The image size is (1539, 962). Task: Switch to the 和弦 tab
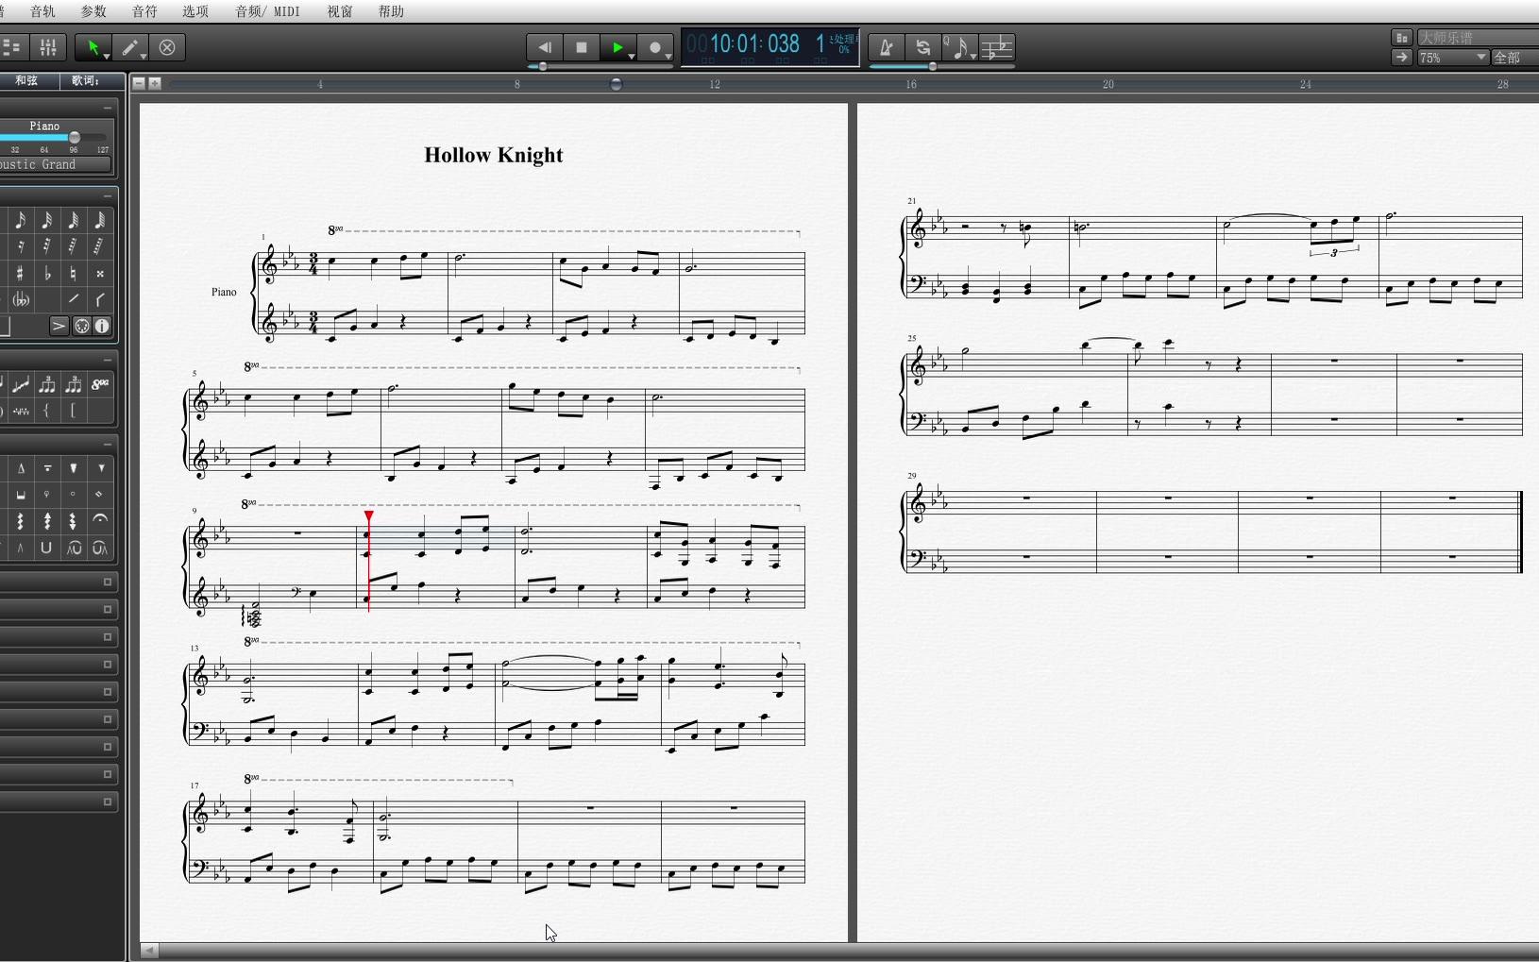[x=27, y=81]
